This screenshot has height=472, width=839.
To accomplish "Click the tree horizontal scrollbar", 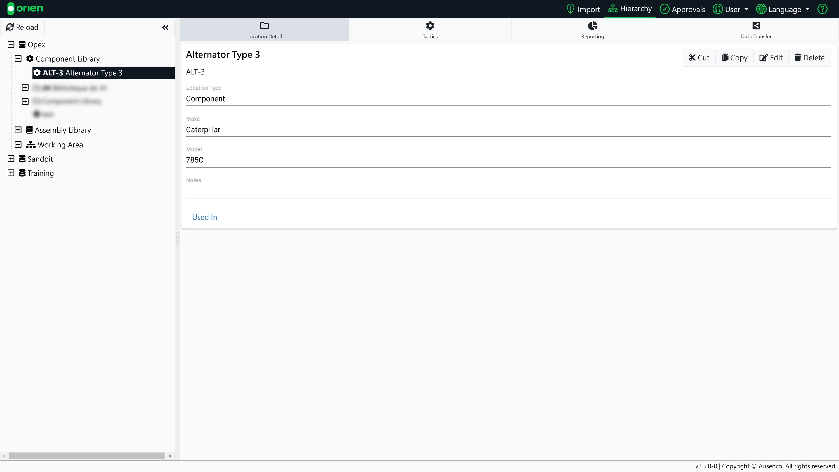I will (x=87, y=456).
